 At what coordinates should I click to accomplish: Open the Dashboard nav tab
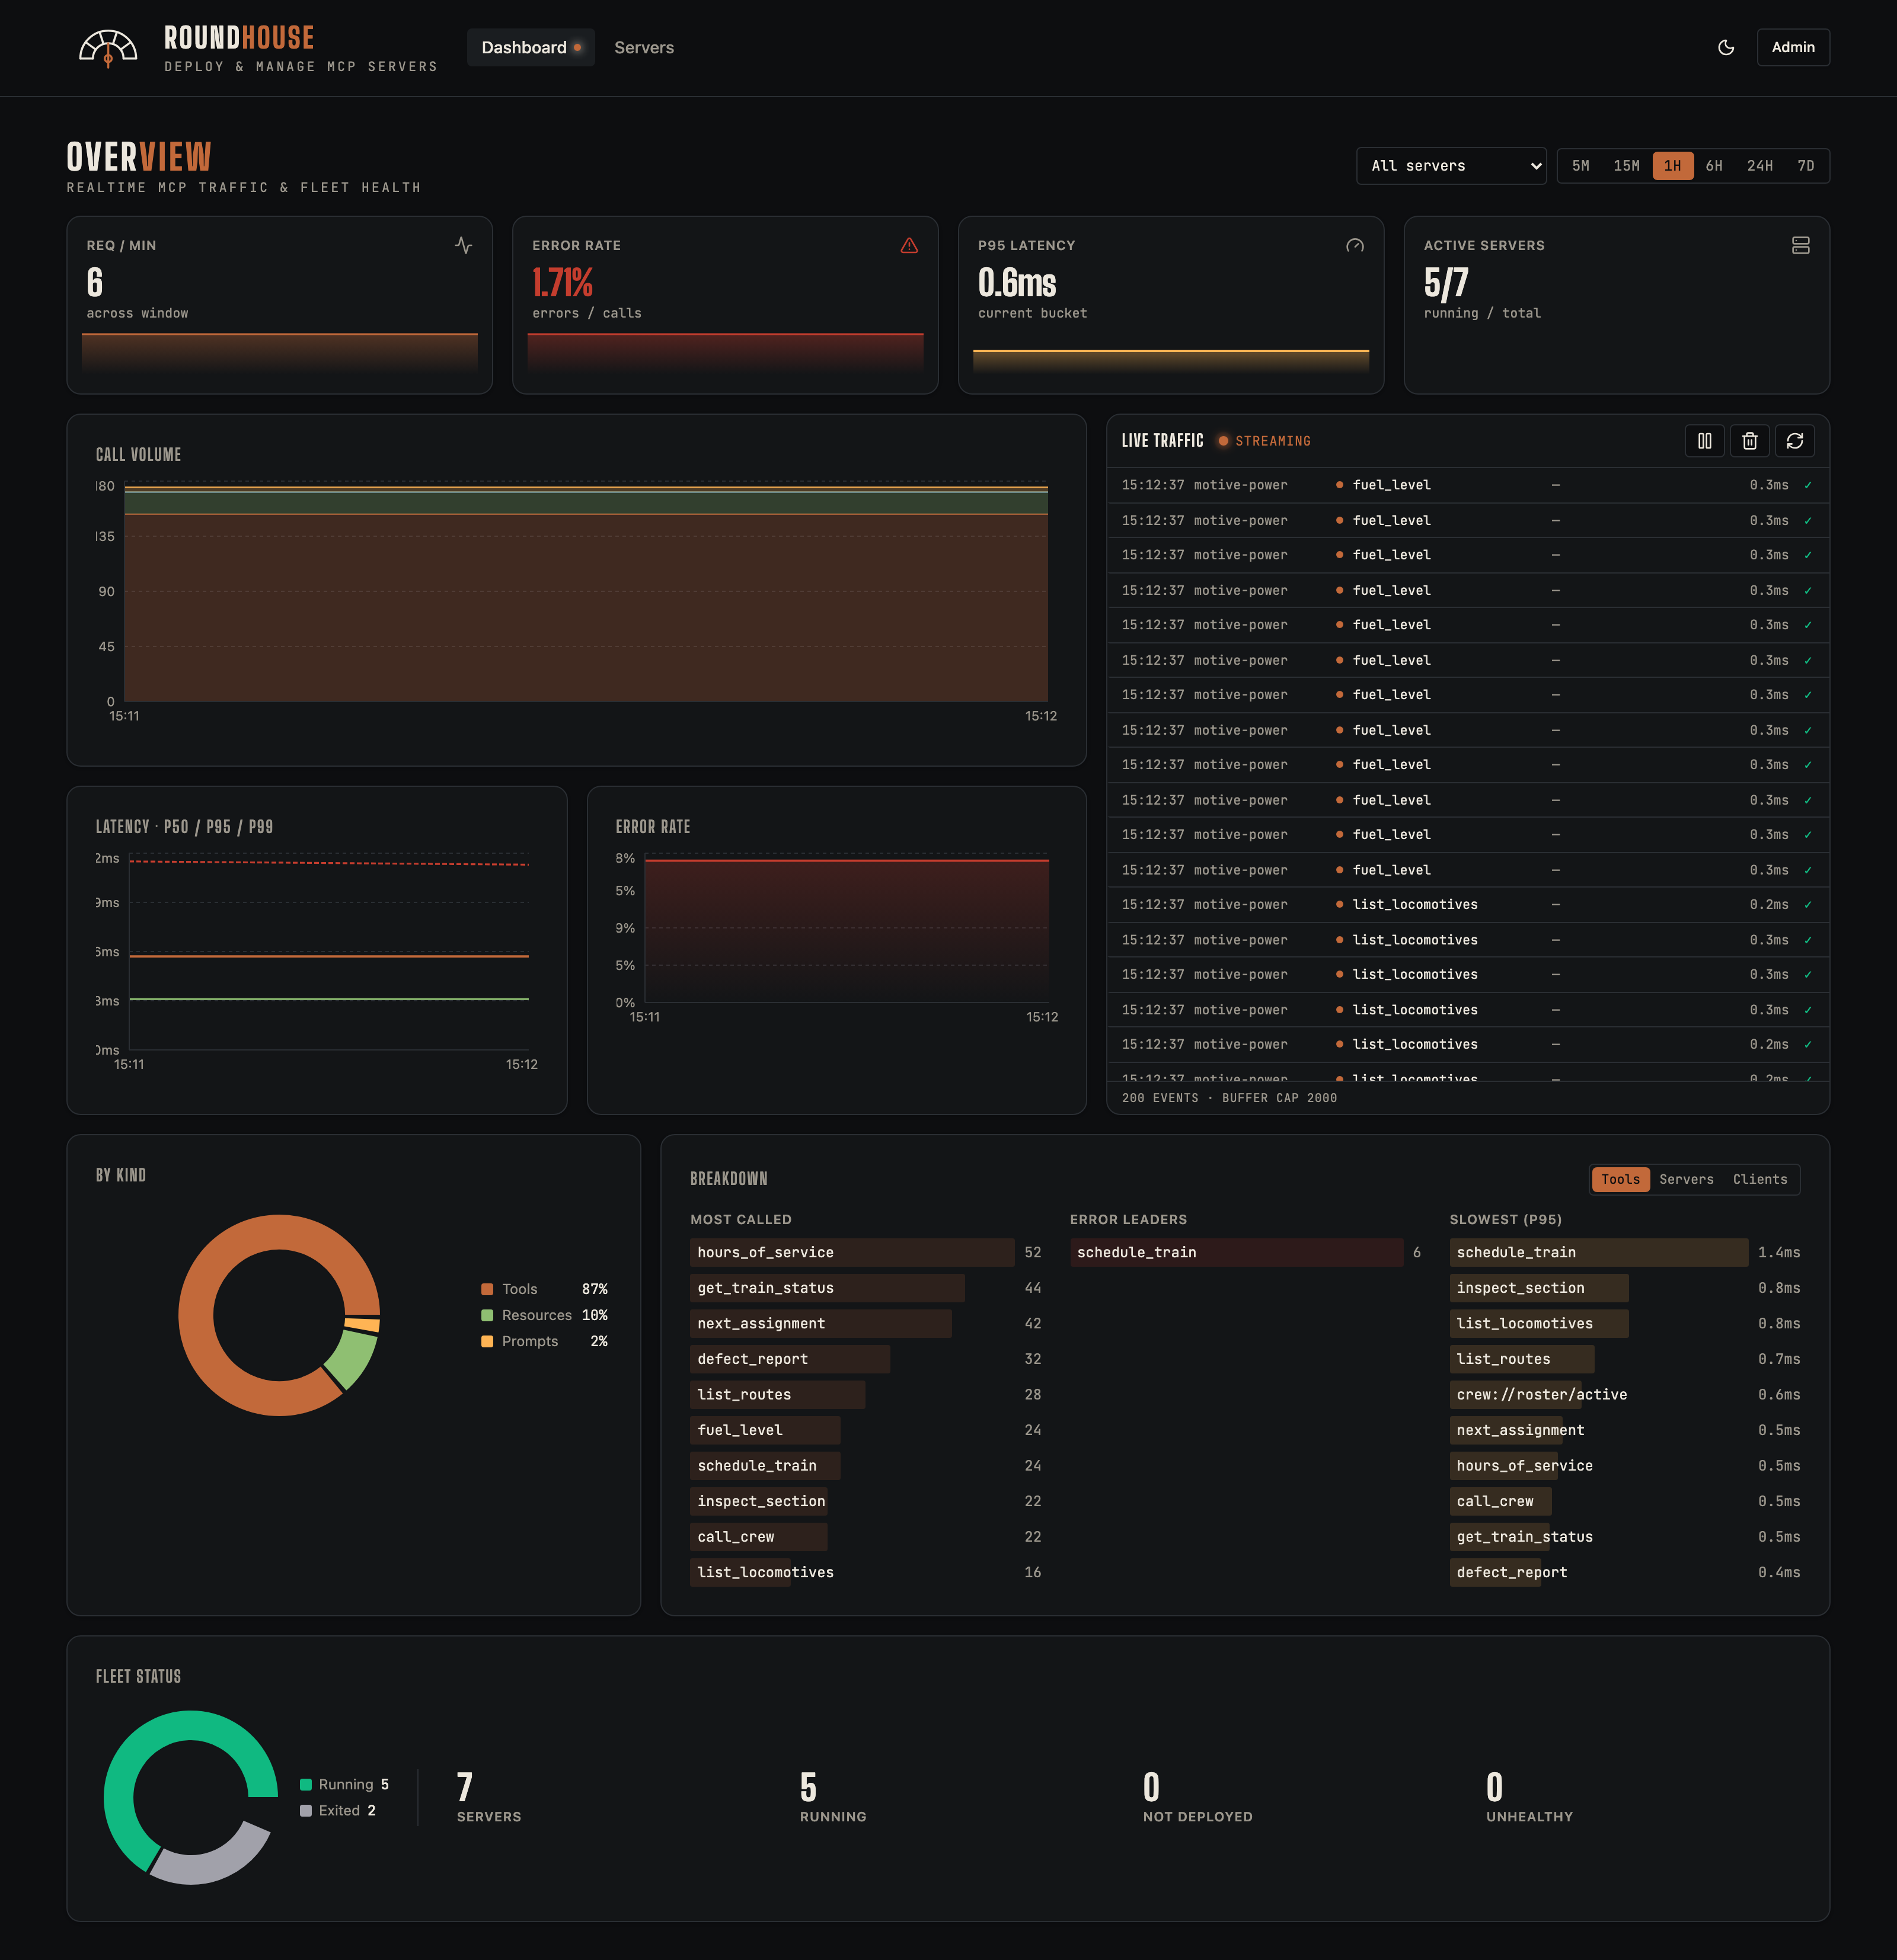coord(531,48)
